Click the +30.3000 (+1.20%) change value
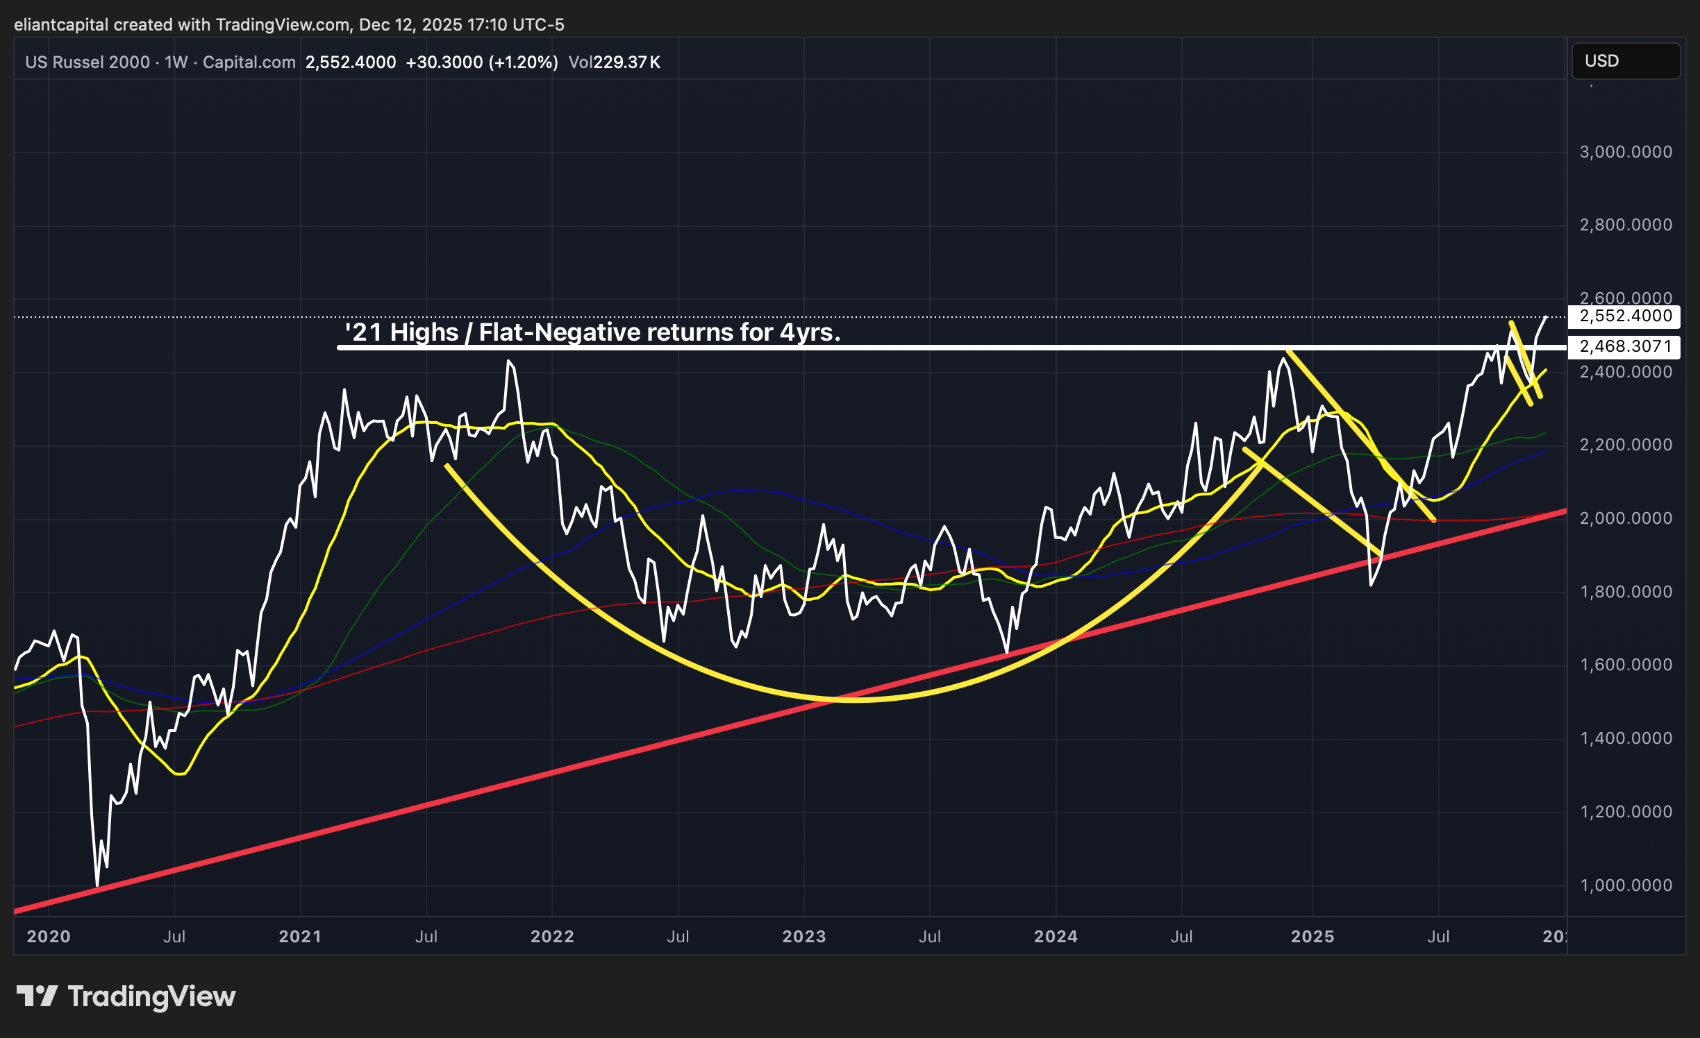This screenshot has width=1700, height=1038. pos(482,62)
